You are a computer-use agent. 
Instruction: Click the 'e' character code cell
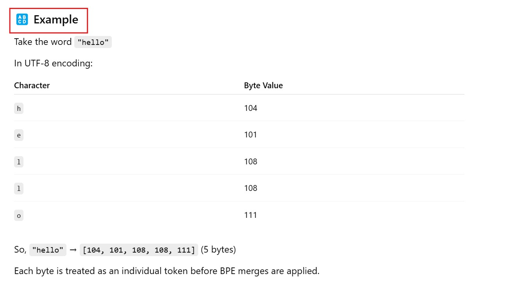[19, 135]
